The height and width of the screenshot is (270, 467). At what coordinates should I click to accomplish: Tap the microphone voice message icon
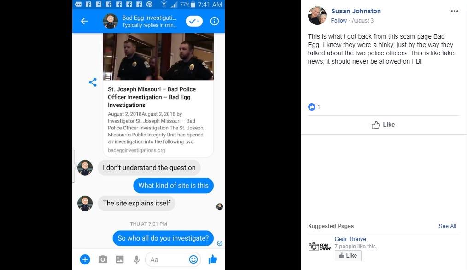pyautogui.click(x=136, y=259)
